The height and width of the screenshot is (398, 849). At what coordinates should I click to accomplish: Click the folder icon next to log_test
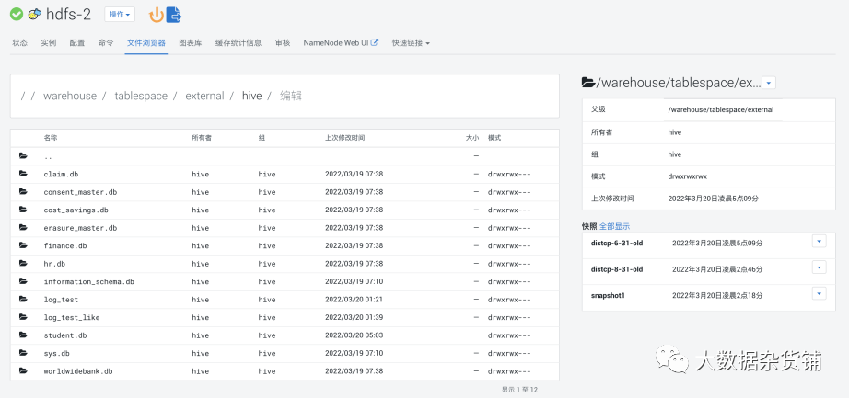(x=23, y=299)
